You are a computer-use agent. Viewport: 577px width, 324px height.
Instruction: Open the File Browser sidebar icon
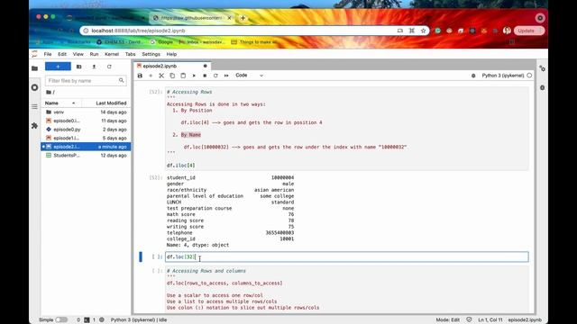34,68
